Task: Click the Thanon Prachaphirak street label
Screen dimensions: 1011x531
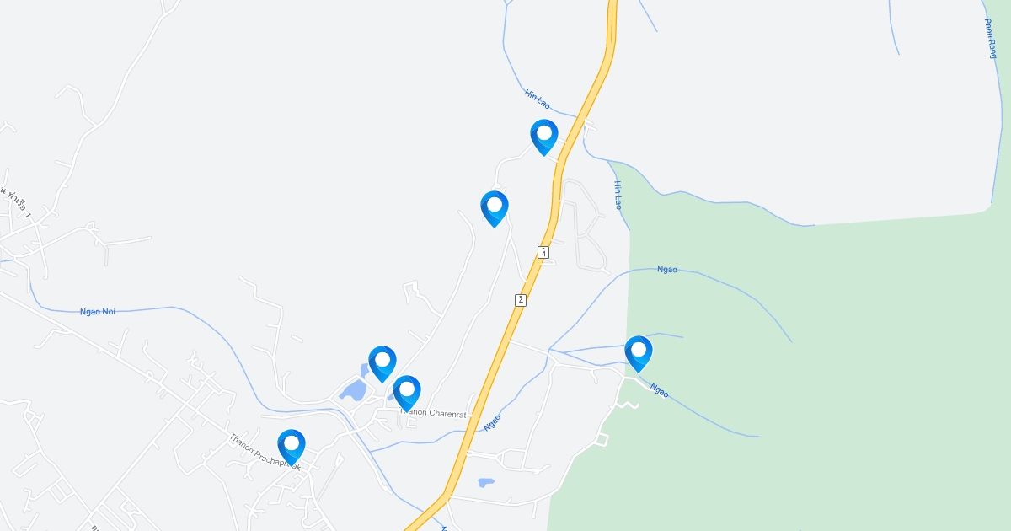Action: [x=265, y=450]
